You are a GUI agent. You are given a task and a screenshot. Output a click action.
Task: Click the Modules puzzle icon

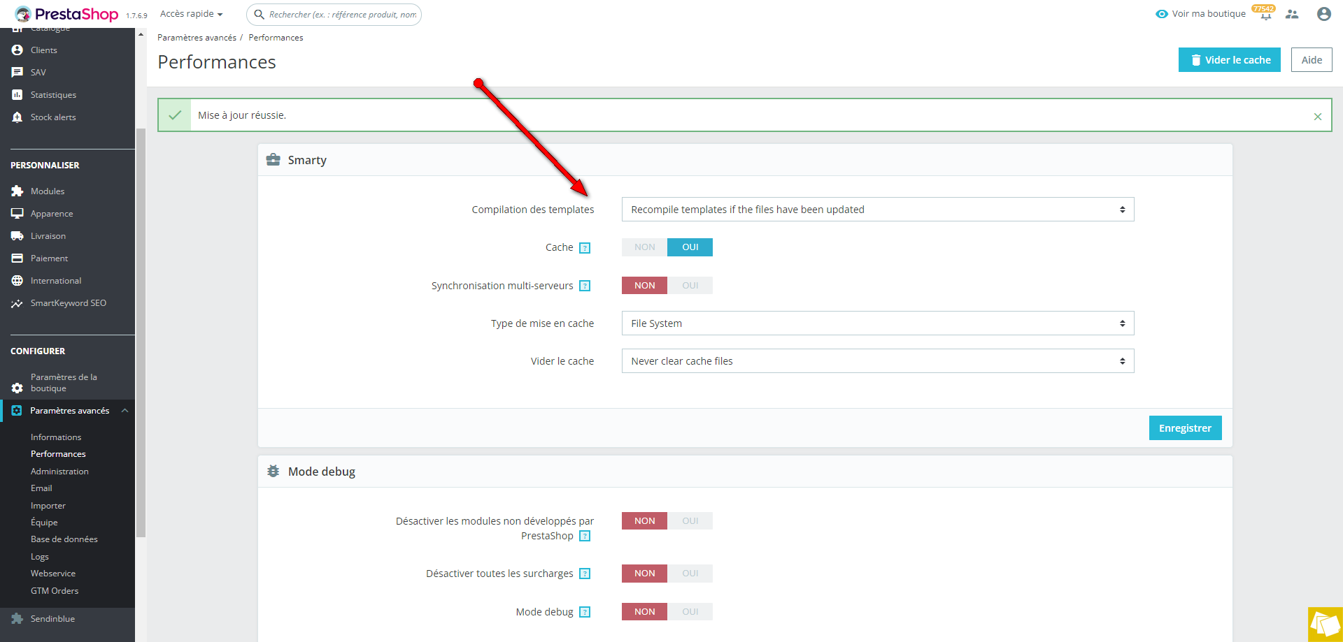pyautogui.click(x=17, y=191)
